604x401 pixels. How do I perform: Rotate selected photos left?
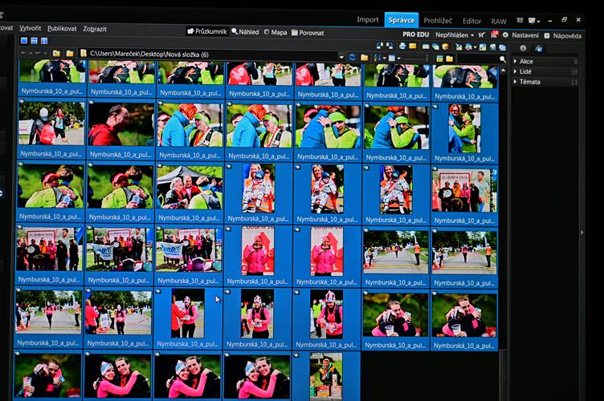tap(379, 46)
